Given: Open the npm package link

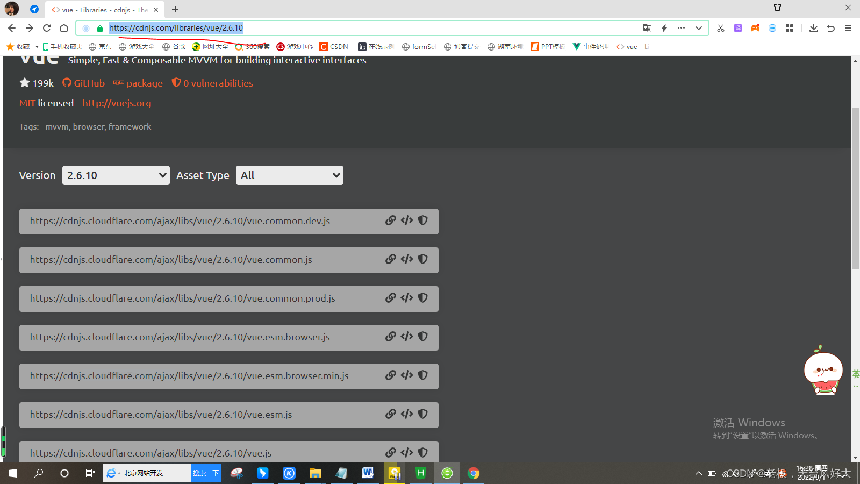Looking at the screenshot, I should [x=138, y=83].
